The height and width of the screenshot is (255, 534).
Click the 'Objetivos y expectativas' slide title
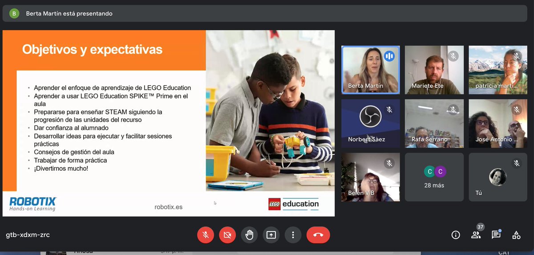(92, 49)
